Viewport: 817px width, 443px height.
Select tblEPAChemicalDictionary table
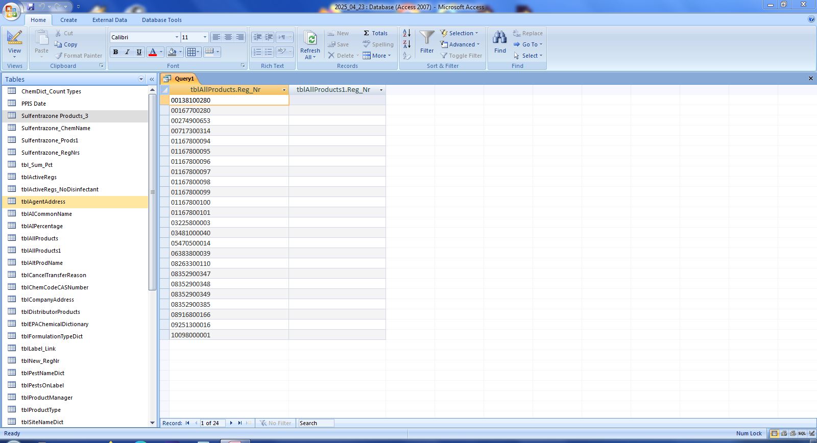(75, 324)
